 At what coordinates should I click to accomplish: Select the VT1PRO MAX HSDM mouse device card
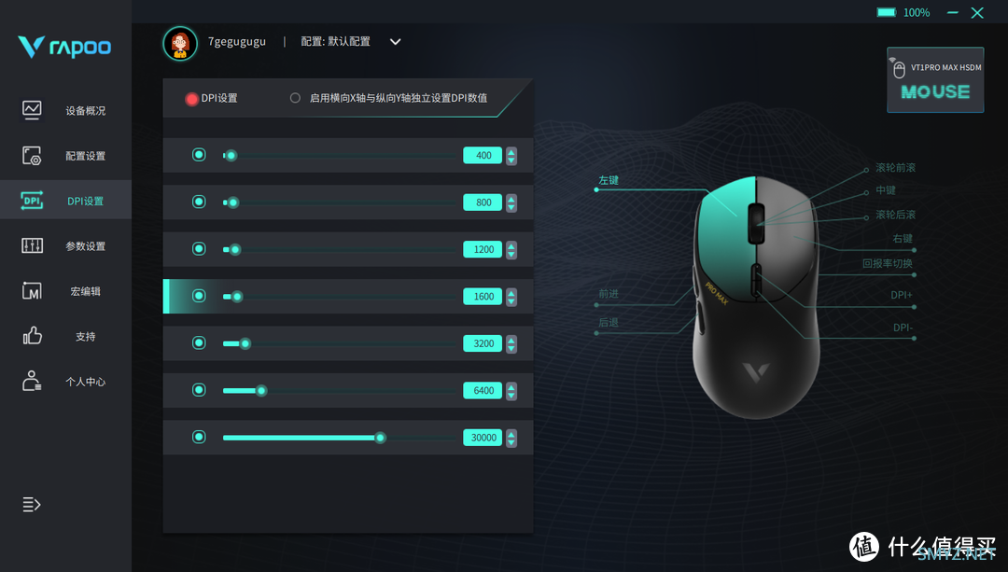(x=935, y=79)
